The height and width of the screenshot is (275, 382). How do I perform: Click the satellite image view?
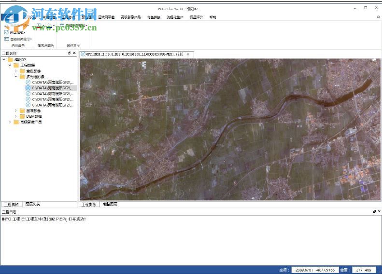230,129
